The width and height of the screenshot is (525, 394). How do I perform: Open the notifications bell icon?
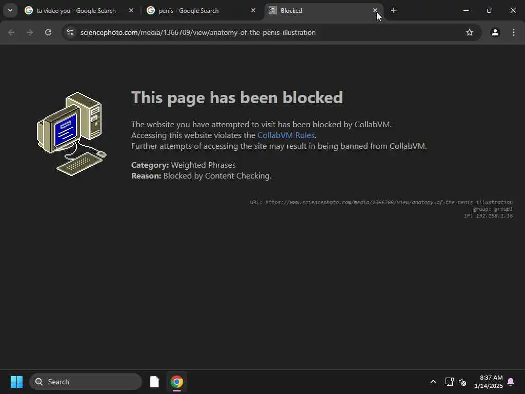(511, 382)
